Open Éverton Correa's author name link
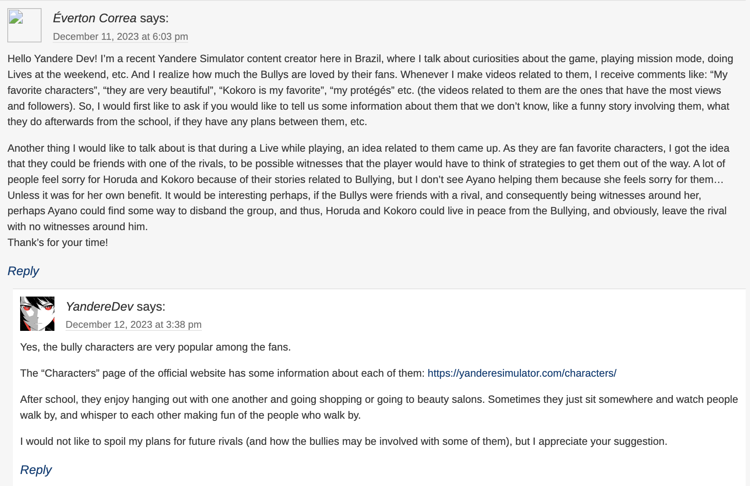 pyautogui.click(x=95, y=18)
